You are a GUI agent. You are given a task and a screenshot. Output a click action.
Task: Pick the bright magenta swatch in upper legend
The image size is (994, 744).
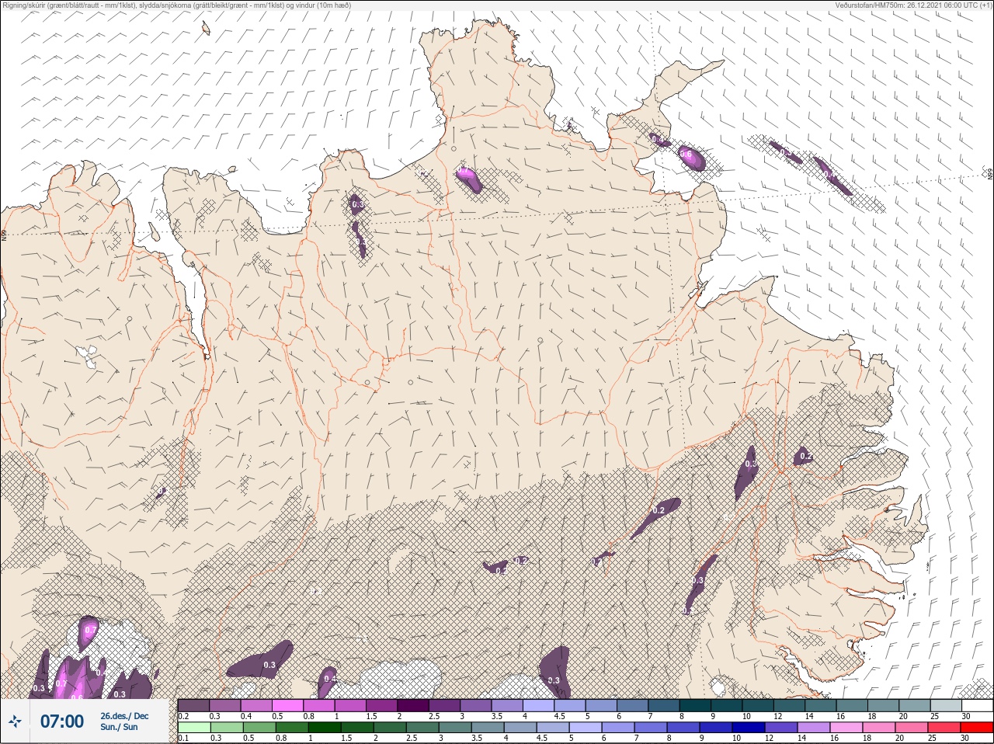287,706
